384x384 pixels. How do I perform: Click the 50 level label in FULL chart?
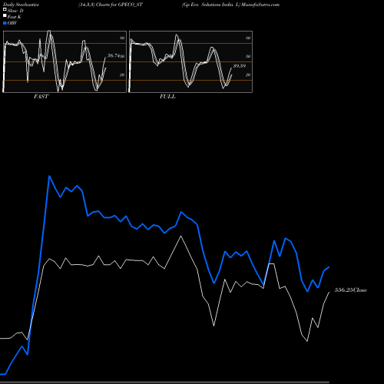[248, 56]
